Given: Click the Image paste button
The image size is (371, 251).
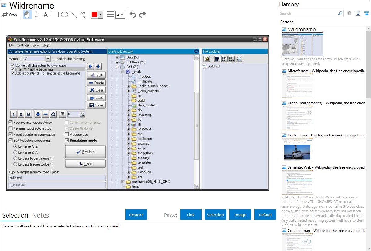Looking at the screenshot, I should [x=240, y=215].
